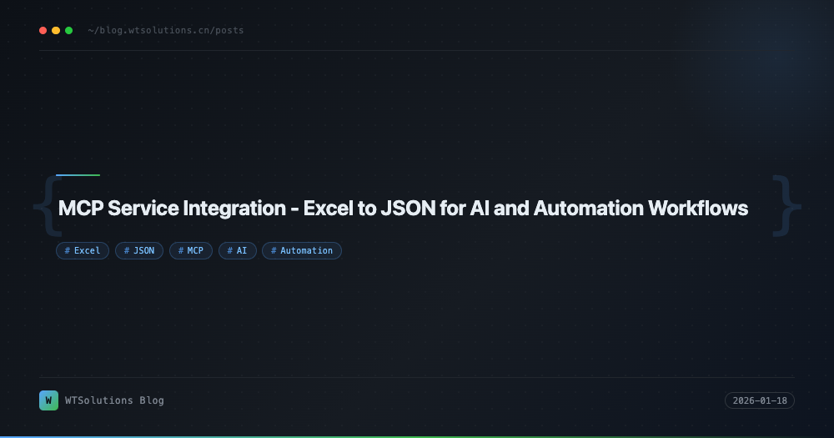Click the red close dot
The height and width of the screenshot is (438, 834).
coord(43,30)
